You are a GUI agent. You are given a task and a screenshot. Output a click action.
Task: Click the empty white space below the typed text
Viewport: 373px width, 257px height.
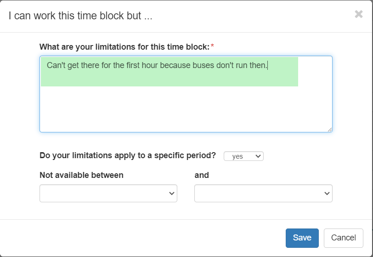click(186, 110)
